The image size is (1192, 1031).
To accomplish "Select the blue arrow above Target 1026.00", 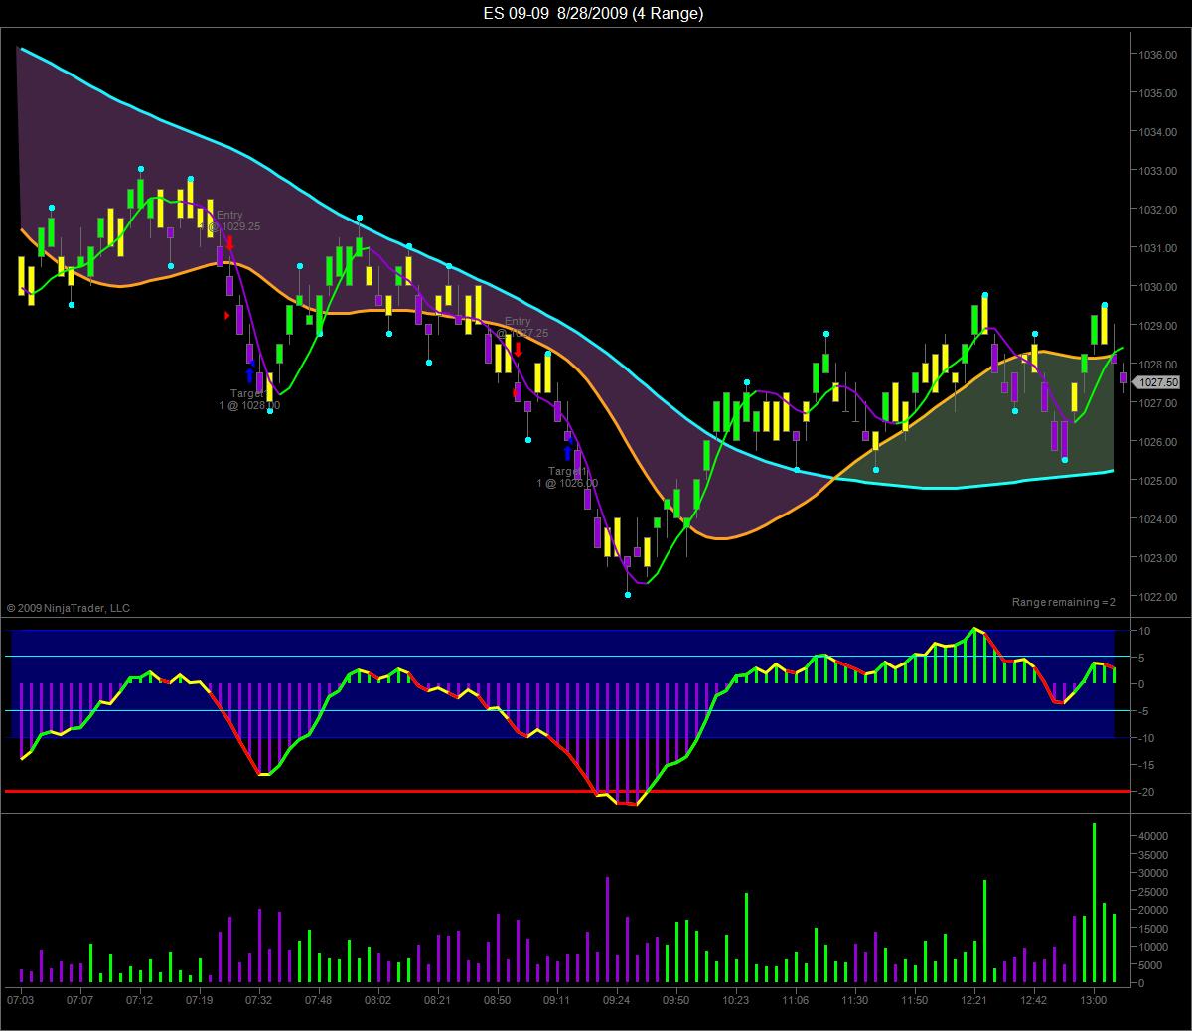I will (x=568, y=453).
